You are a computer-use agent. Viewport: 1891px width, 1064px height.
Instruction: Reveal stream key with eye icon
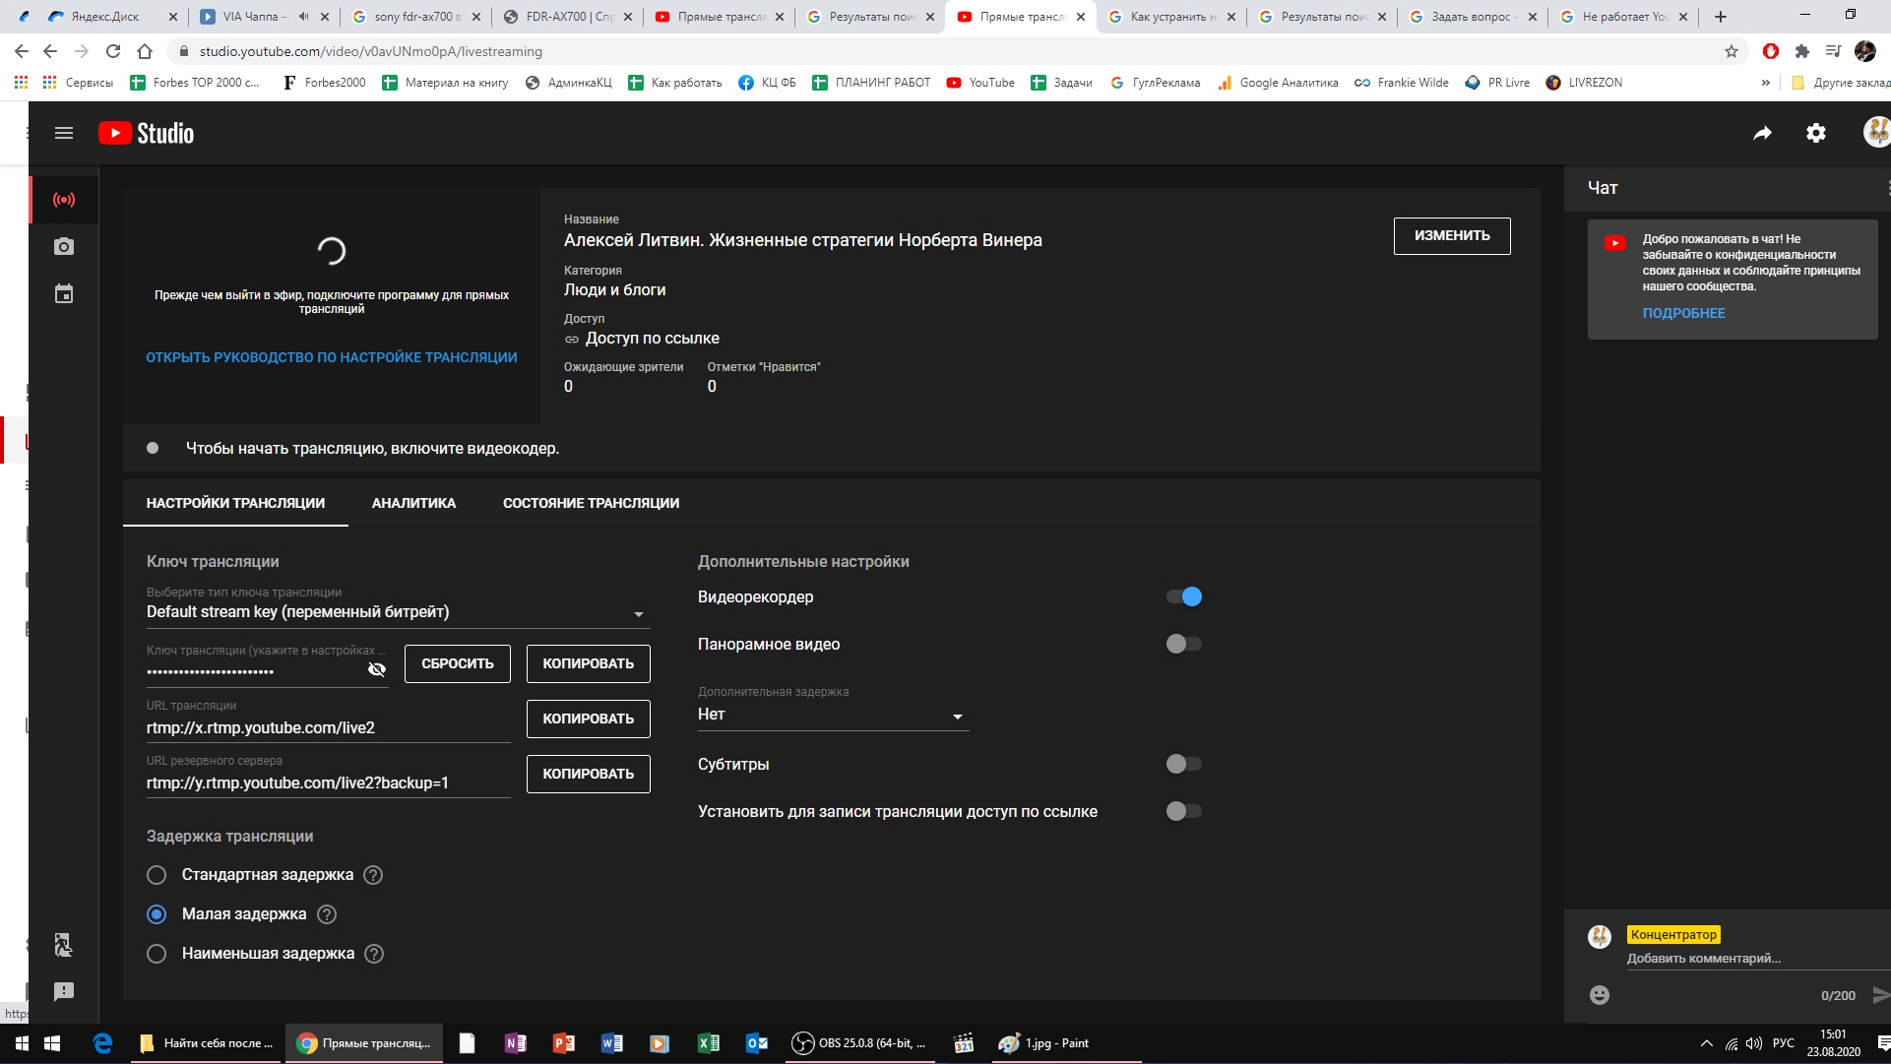click(376, 670)
